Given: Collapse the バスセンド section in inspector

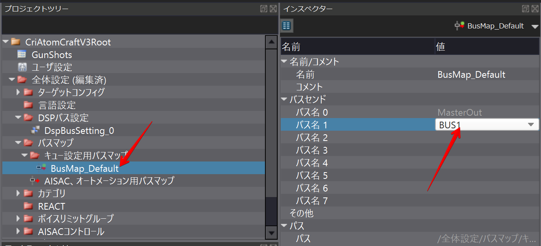Looking at the screenshot, I should [284, 99].
